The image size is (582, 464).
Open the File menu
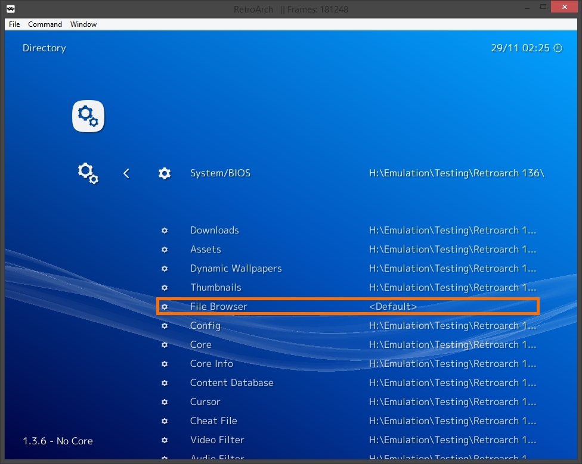tap(14, 24)
